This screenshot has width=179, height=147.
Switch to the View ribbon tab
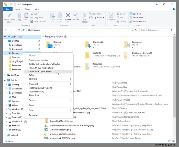[x=37, y=9]
